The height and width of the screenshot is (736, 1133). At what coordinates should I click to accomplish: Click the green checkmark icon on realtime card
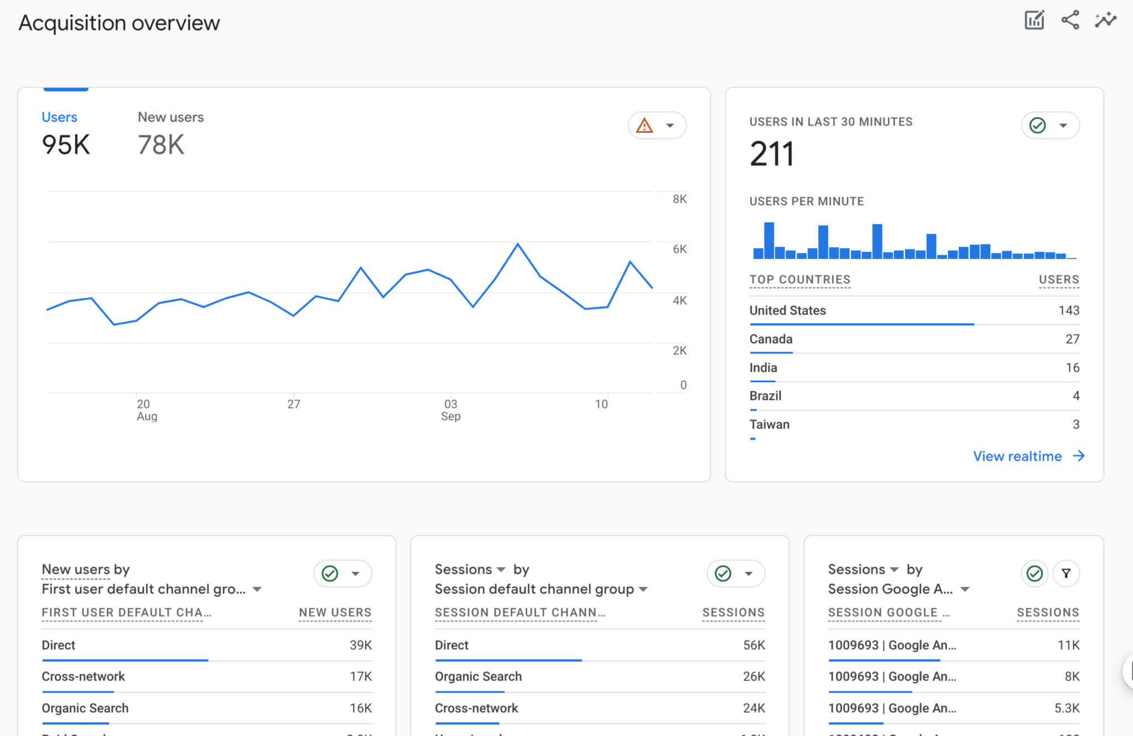pyautogui.click(x=1038, y=126)
